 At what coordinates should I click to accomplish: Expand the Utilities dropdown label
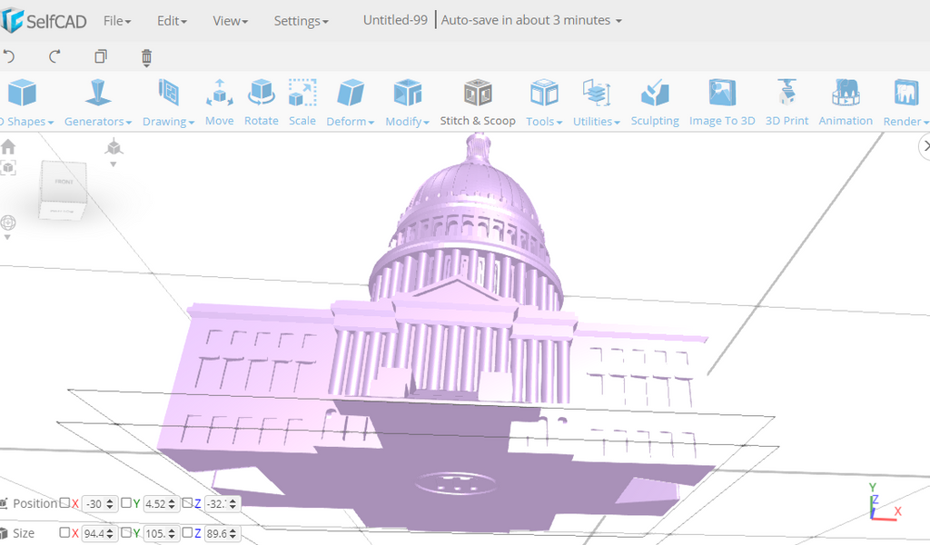point(596,121)
